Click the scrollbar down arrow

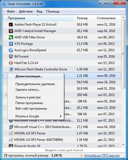[x=123, y=145]
